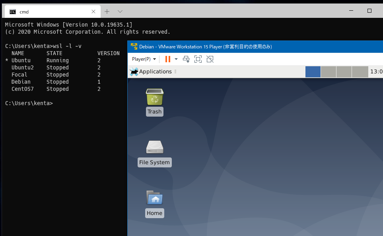Click the CentOS7 distro name
The height and width of the screenshot is (236, 383).
(23, 89)
